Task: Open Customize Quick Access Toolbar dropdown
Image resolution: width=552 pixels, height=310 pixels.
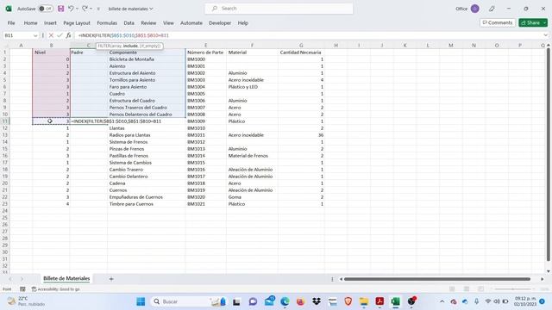Action: pyautogui.click(x=98, y=9)
